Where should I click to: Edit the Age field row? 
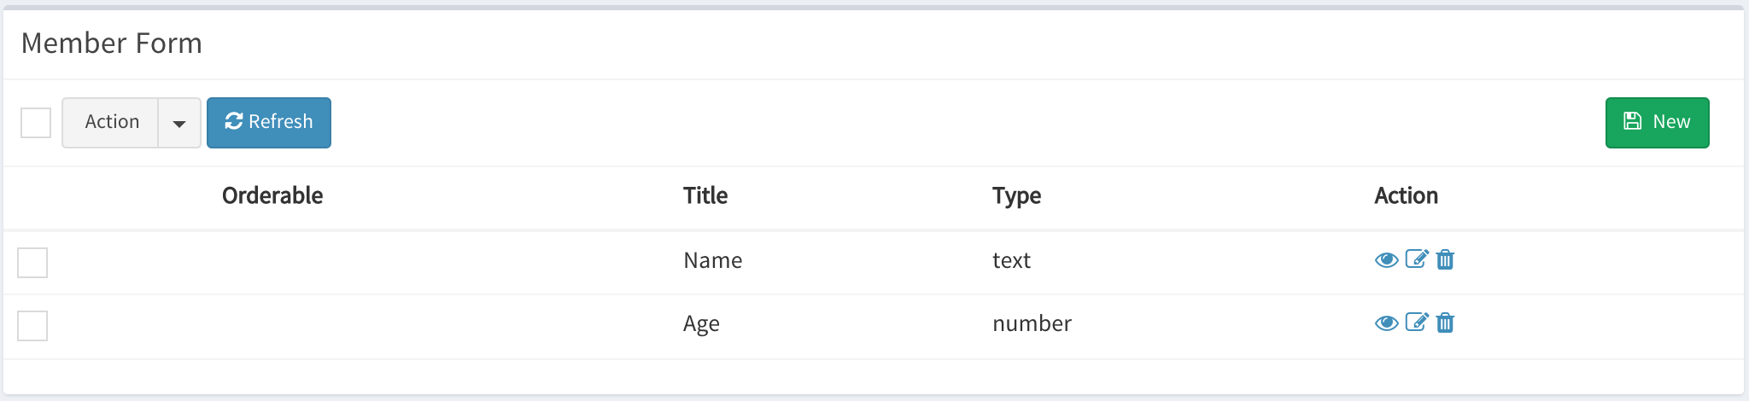coord(1416,322)
